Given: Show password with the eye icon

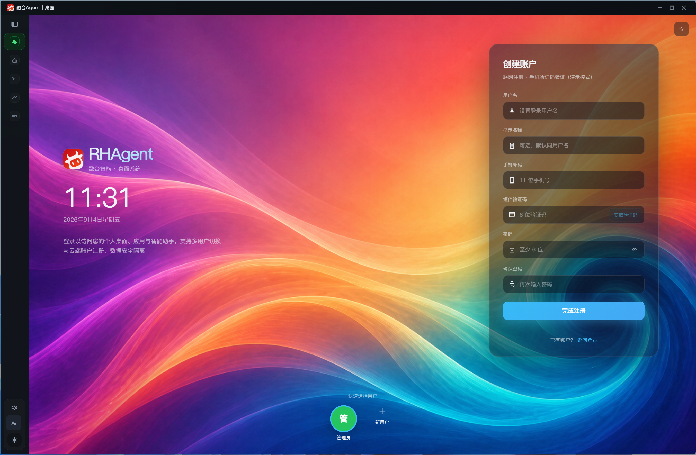Looking at the screenshot, I should pyautogui.click(x=635, y=250).
